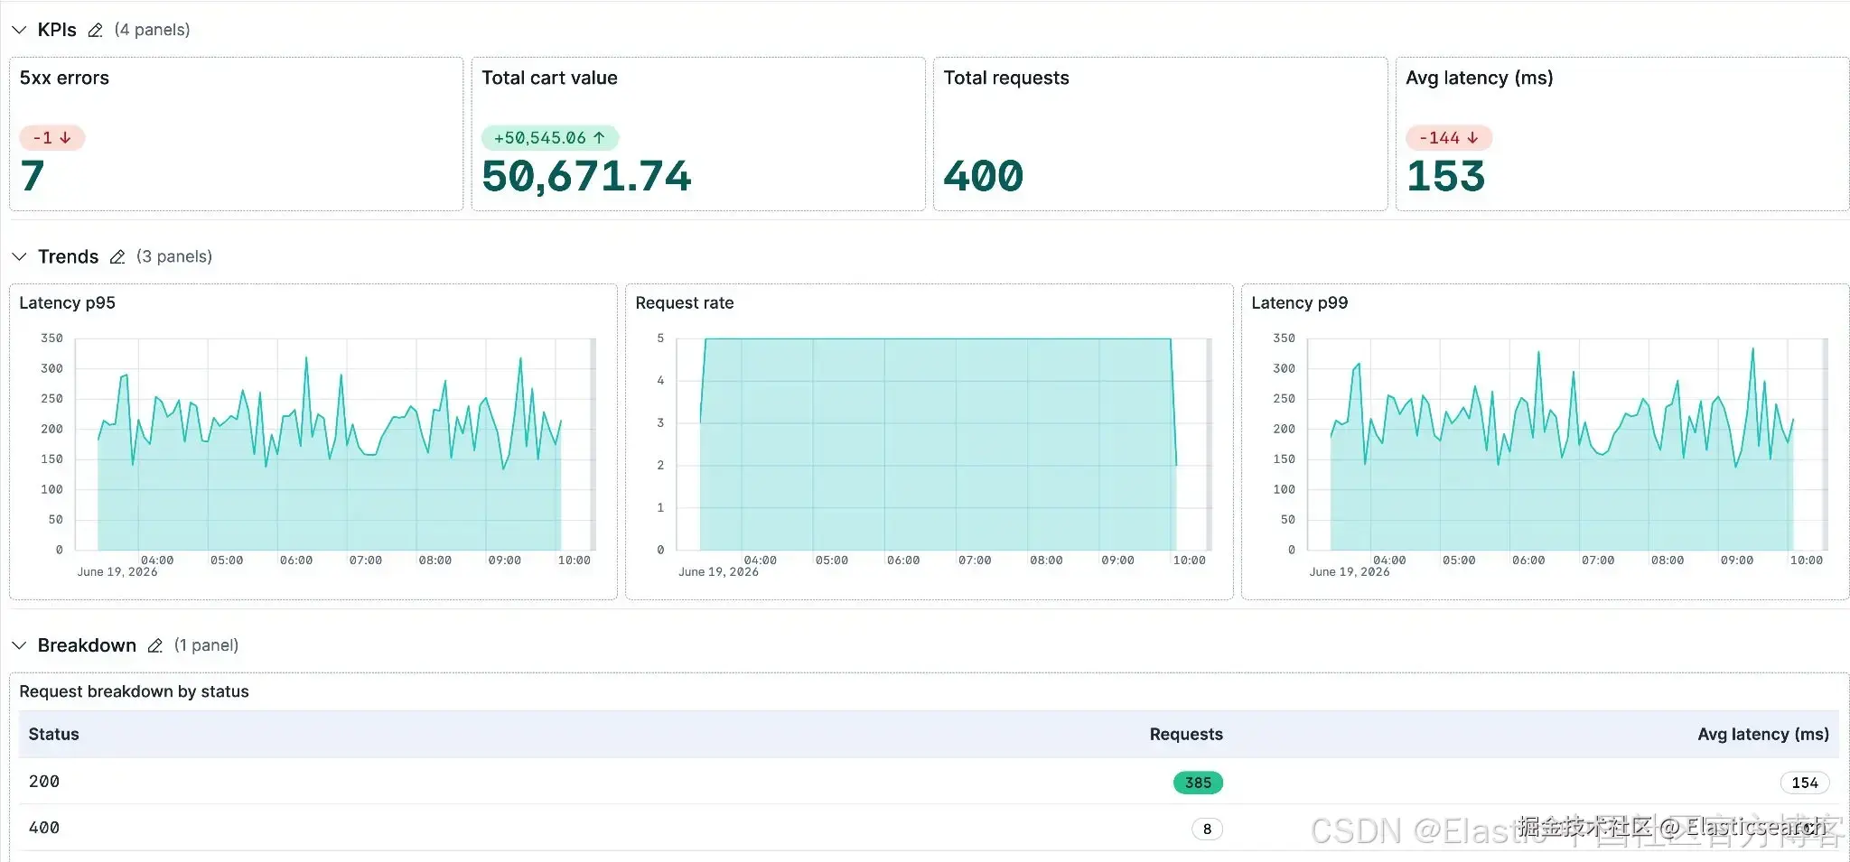Viewport: 1850px width, 862px height.
Task: Collapse the Breakdown section chevron
Action: (x=19, y=645)
